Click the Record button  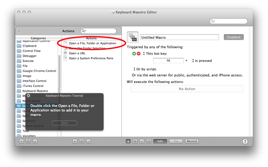tap(192, 141)
